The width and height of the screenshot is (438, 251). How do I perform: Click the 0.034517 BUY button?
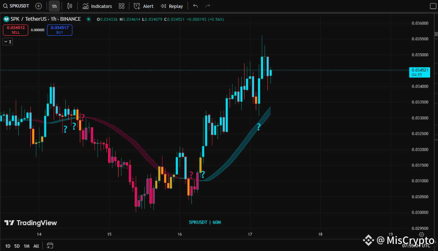point(59,30)
